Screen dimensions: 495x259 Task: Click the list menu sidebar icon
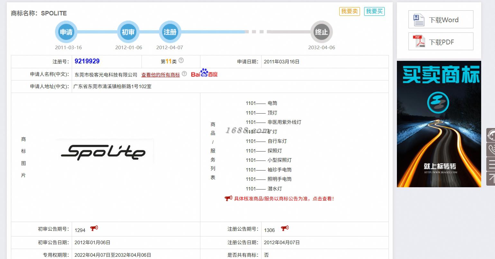[491, 164]
